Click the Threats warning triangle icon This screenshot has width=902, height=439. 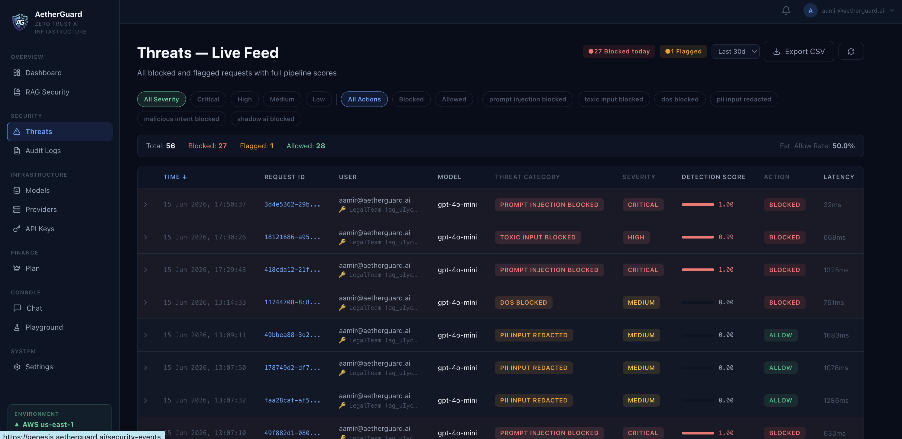pos(17,132)
